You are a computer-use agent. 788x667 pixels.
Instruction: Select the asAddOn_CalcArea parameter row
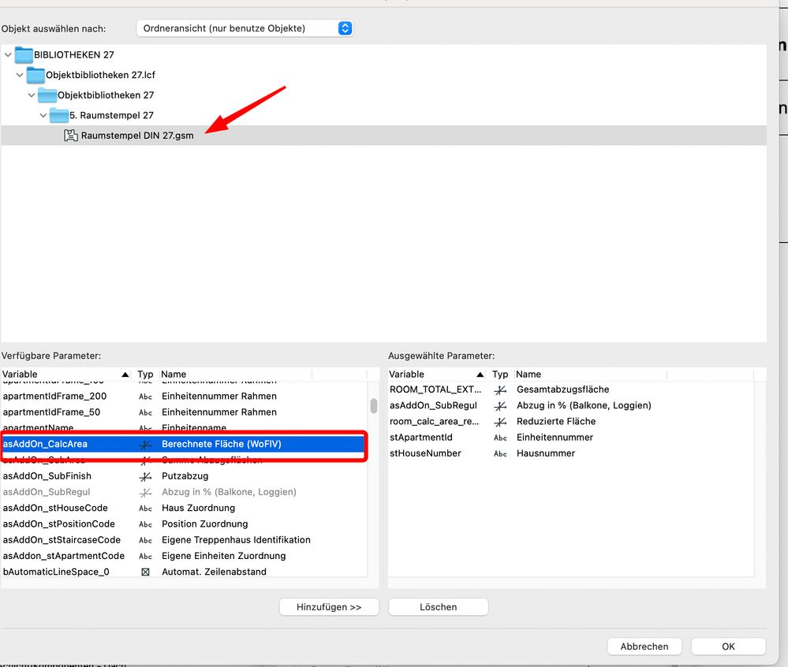[x=184, y=444]
